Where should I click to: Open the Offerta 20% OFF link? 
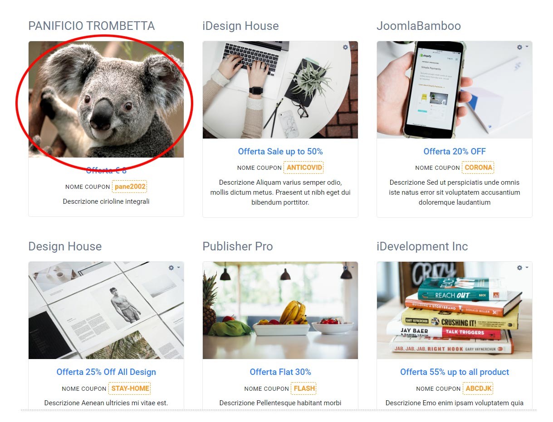click(455, 151)
